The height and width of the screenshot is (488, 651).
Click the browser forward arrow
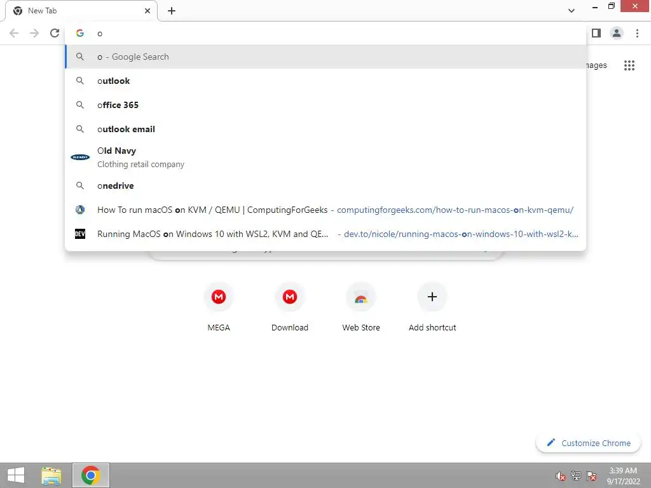[x=34, y=33]
